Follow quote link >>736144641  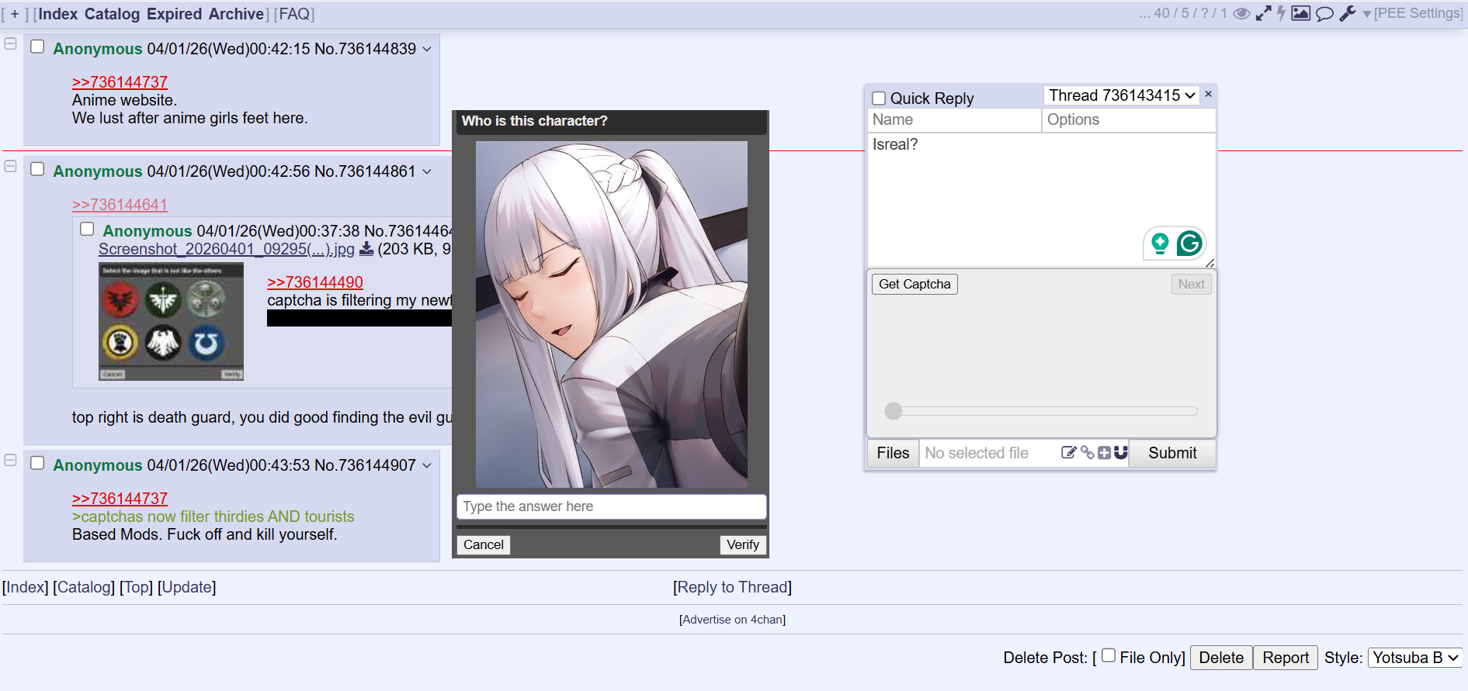click(120, 205)
